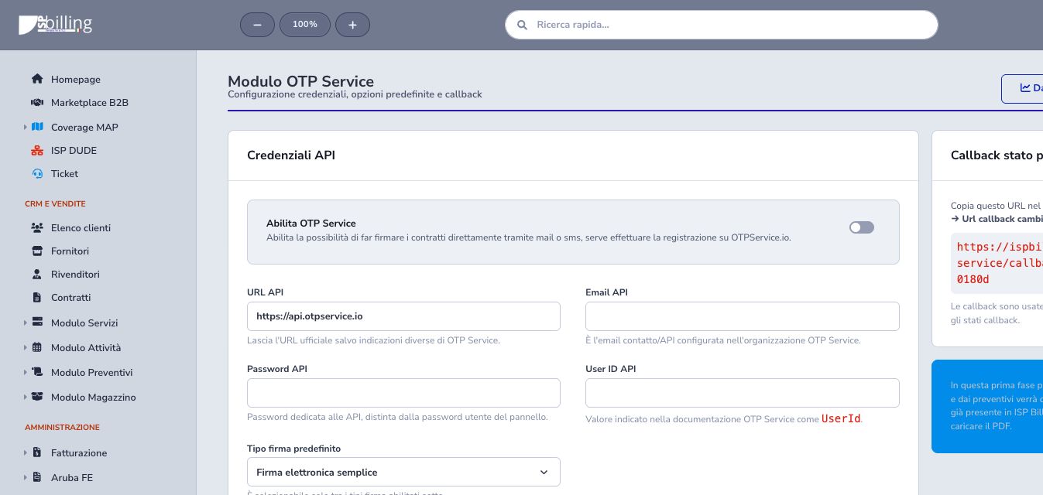The width and height of the screenshot is (1043, 495).
Task: Click the AMMINISTRAZIONE section label
Action: click(x=62, y=428)
